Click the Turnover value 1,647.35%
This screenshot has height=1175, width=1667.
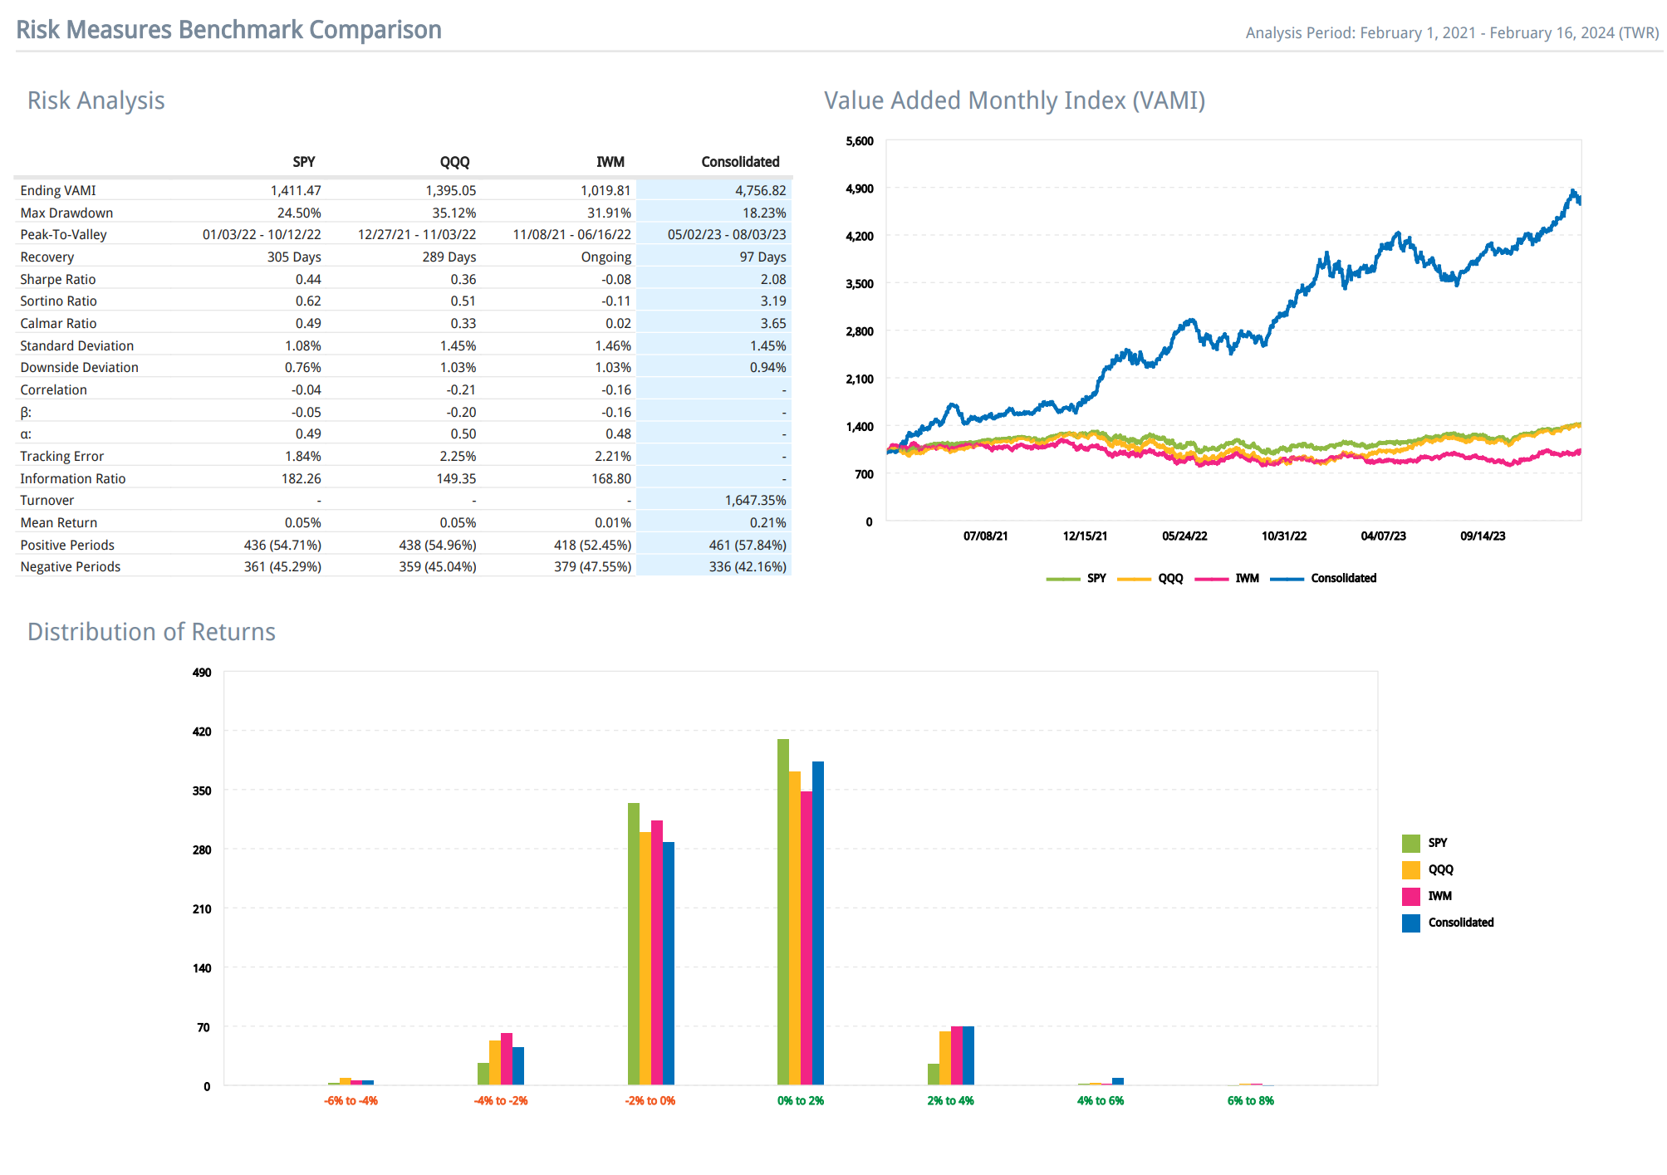click(x=755, y=501)
